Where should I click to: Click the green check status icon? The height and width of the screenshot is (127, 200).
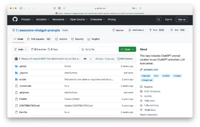91,59
